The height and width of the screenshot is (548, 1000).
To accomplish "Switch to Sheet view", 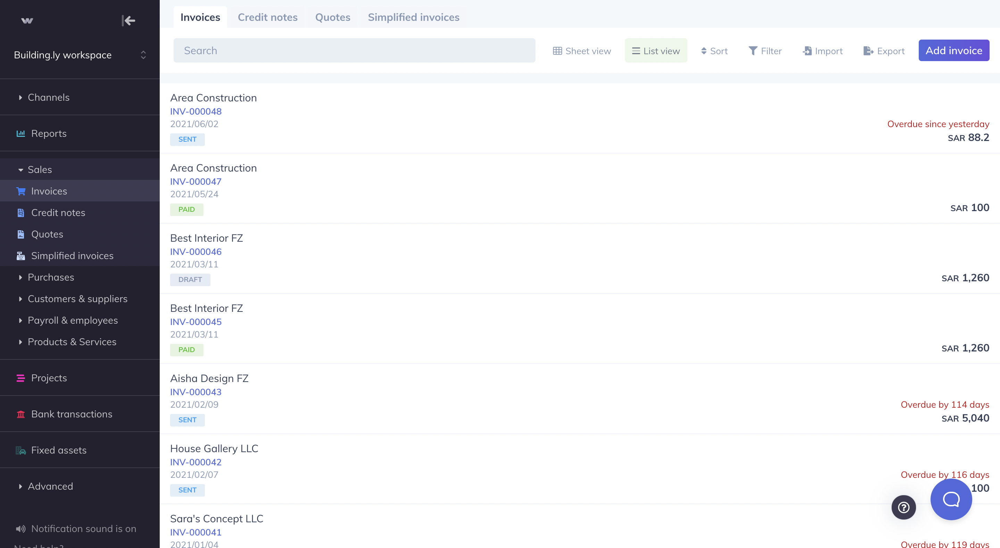I will tap(582, 51).
